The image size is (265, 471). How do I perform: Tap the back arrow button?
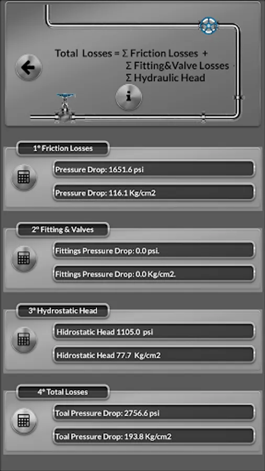point(29,68)
